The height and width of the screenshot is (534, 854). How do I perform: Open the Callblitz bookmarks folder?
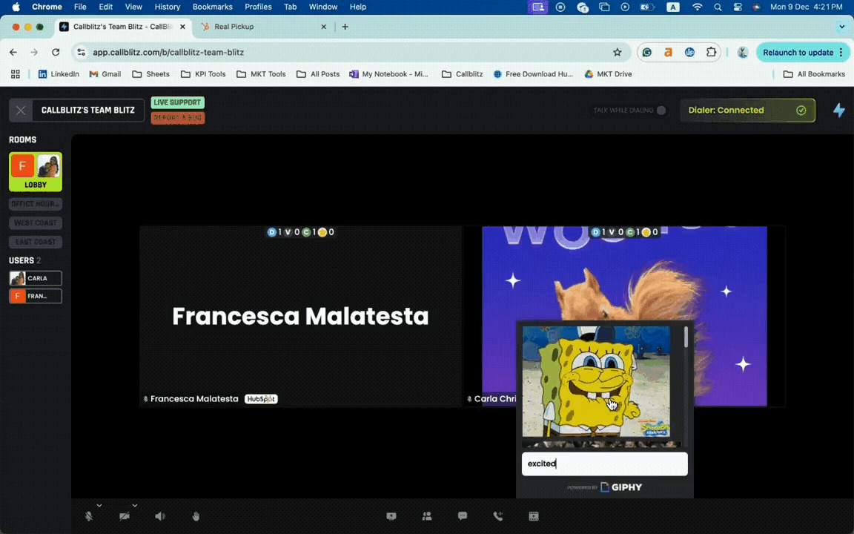pyautogui.click(x=463, y=74)
